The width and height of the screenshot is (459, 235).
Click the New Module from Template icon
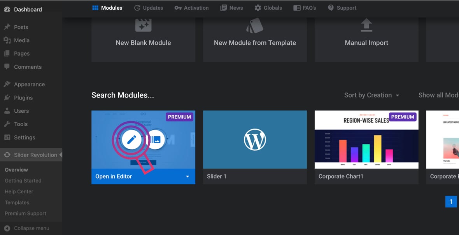[255, 25]
